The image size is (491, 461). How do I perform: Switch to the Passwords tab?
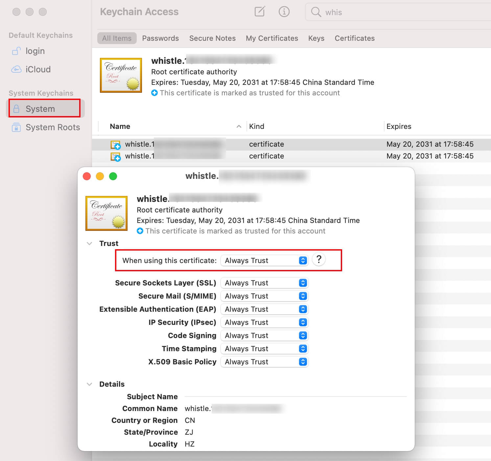click(160, 38)
